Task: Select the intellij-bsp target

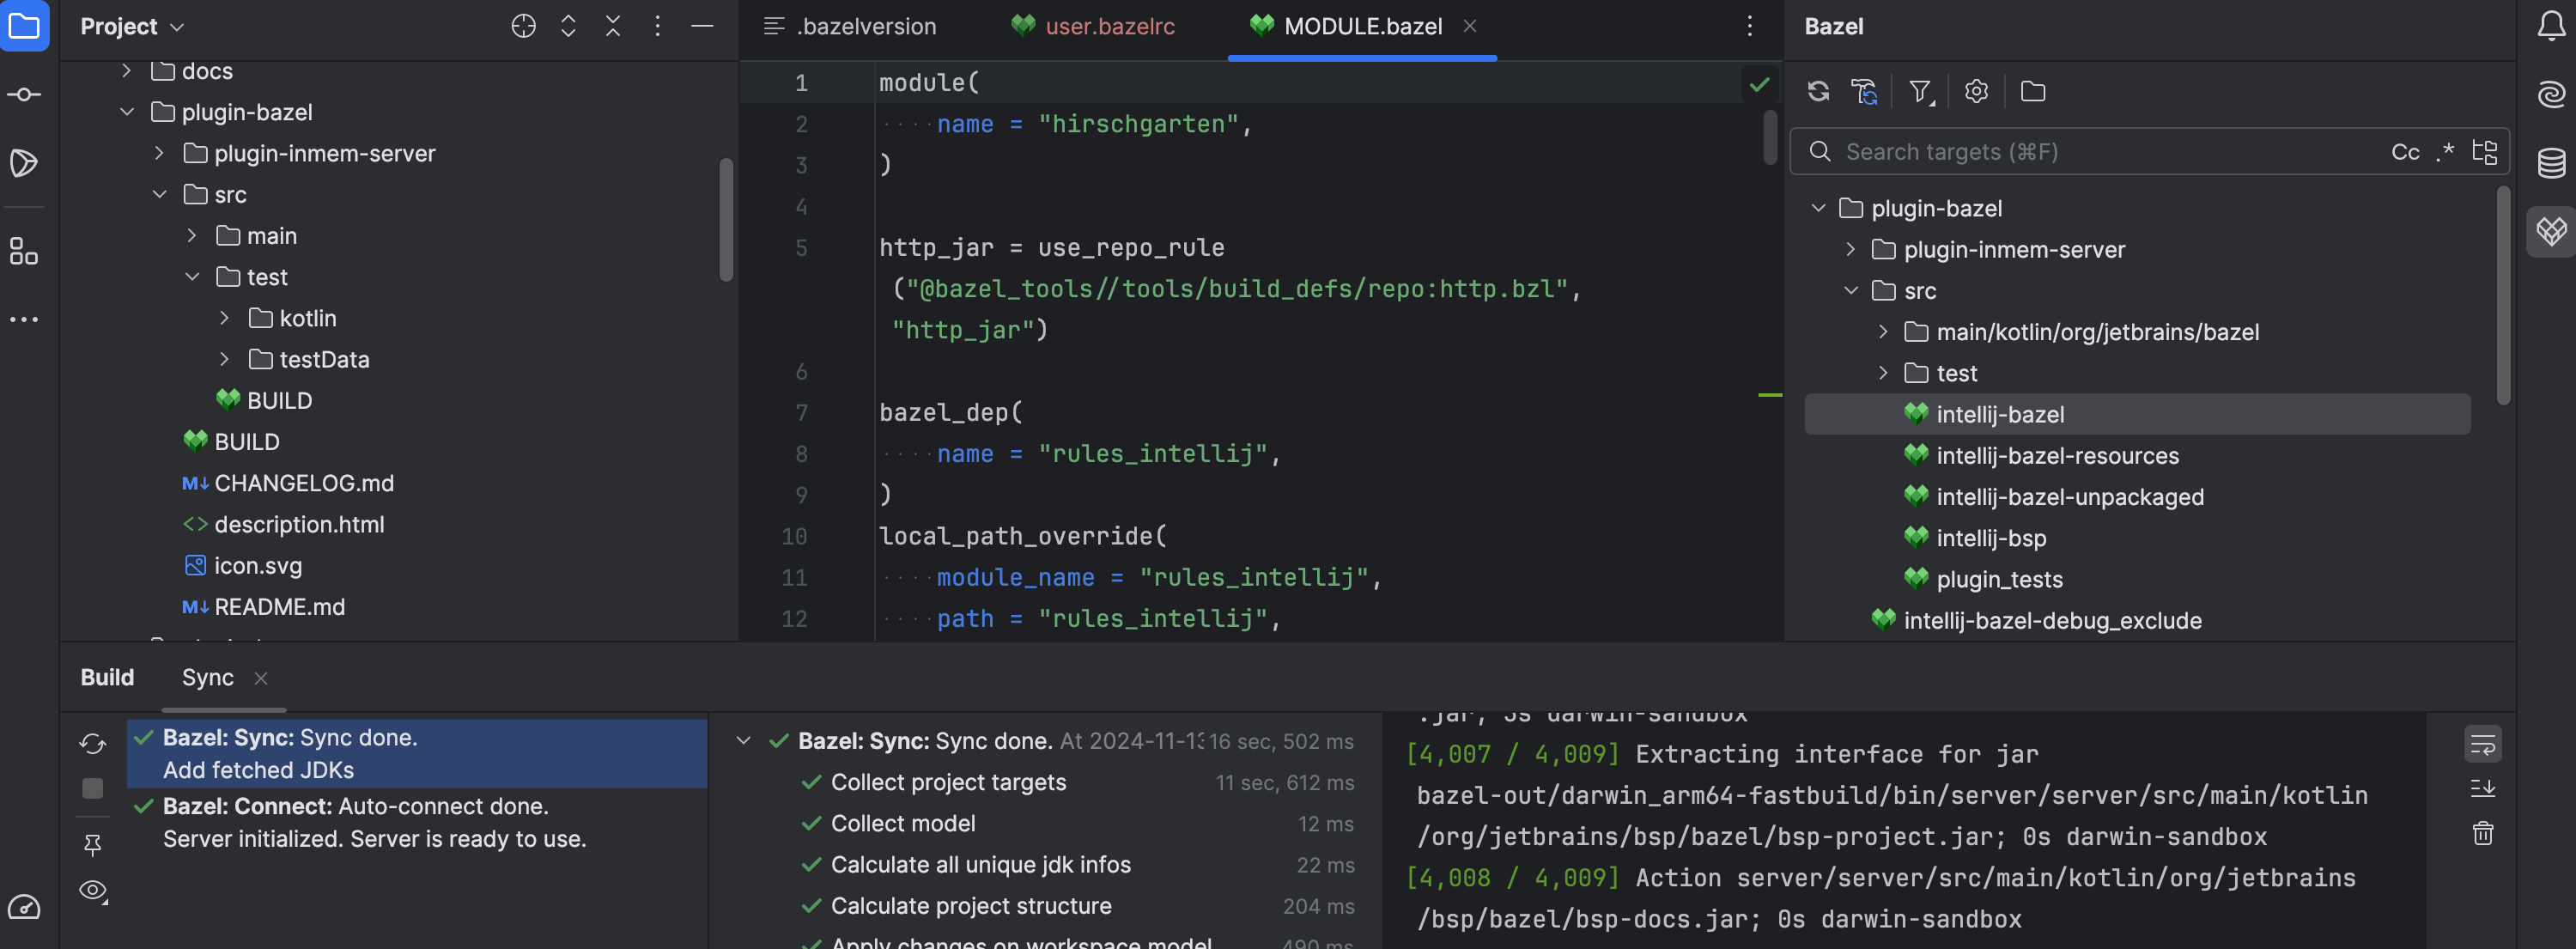Action: [x=1990, y=538]
